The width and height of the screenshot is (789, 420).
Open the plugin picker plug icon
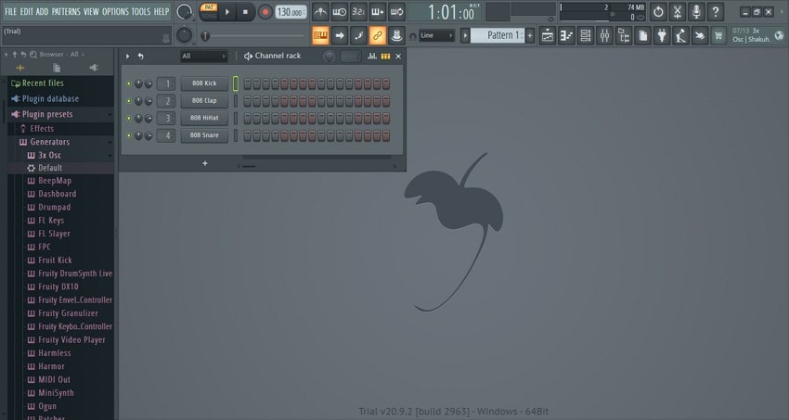[x=662, y=35]
